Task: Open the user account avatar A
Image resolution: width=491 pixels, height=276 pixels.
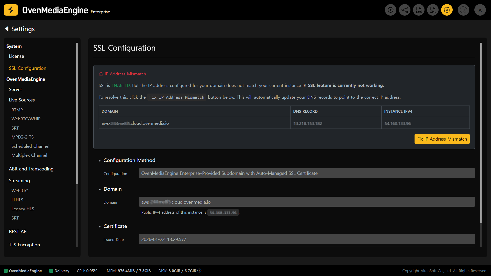Action: (x=480, y=10)
